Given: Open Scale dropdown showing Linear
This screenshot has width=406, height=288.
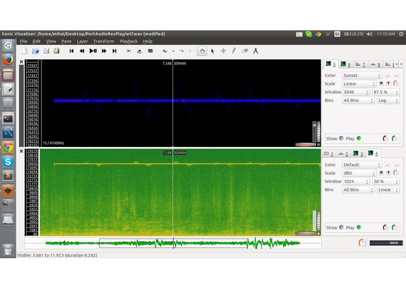Looking at the screenshot, I should [x=359, y=84].
